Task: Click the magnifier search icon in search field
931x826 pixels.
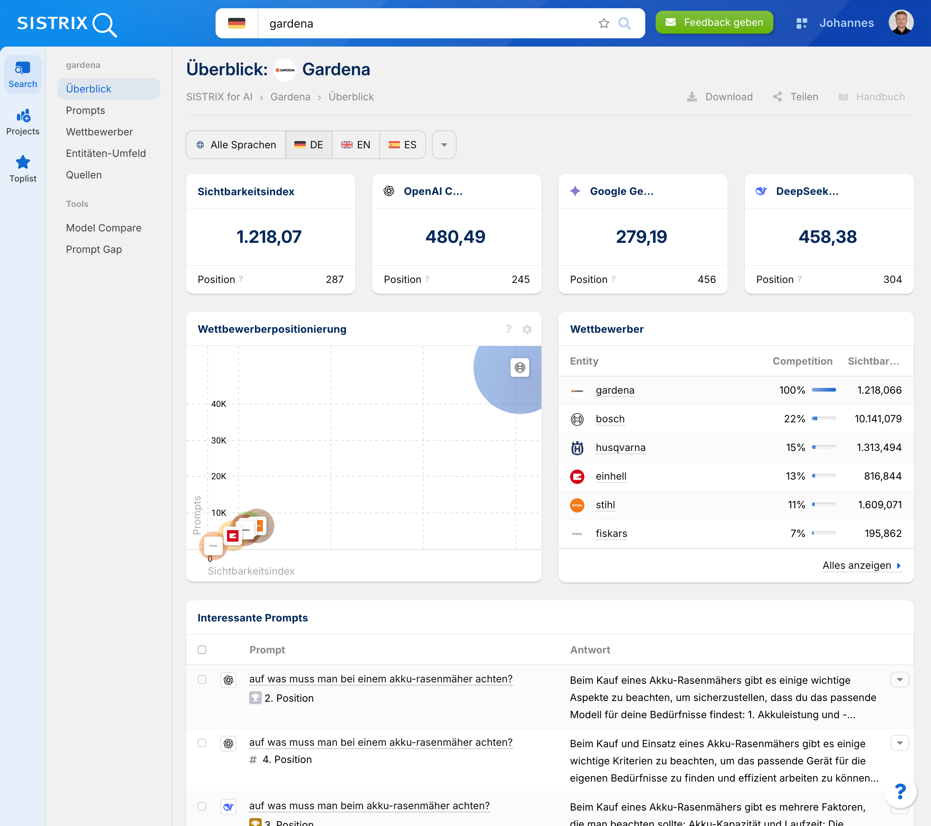Action: (624, 23)
